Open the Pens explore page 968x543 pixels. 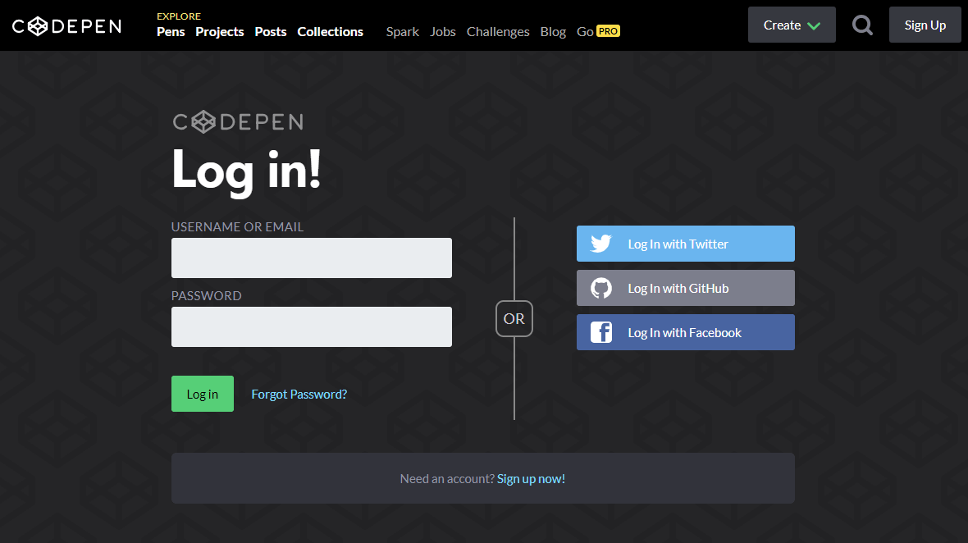point(171,31)
